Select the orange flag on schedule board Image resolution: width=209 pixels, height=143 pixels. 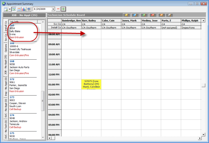[161, 15]
